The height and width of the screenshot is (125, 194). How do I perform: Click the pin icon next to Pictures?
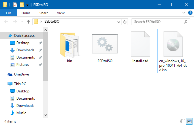(40, 65)
